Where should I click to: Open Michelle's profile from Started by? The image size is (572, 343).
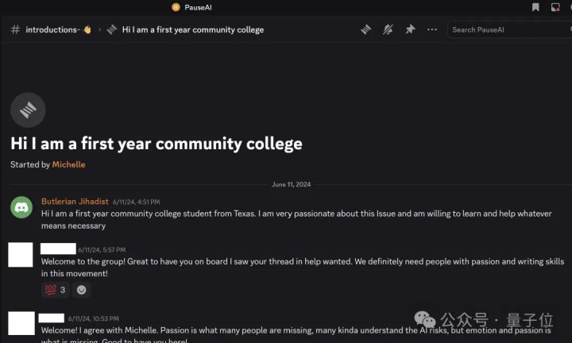click(x=68, y=164)
